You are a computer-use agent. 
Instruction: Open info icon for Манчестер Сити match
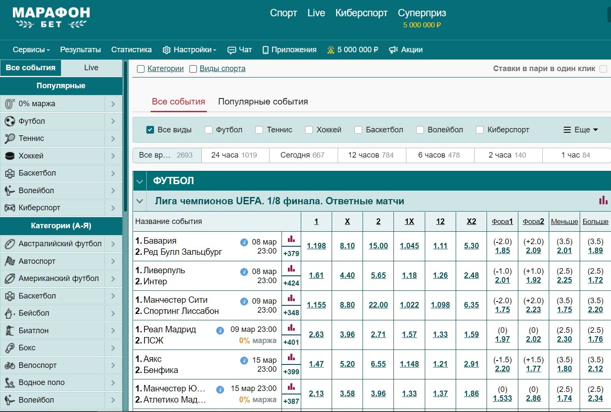[244, 301]
